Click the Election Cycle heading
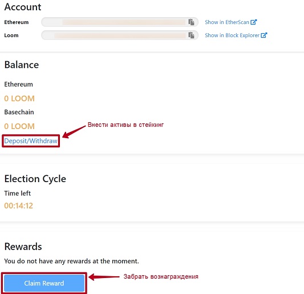Image resolution: width=304 pixels, height=294 pixels. pos(35,179)
